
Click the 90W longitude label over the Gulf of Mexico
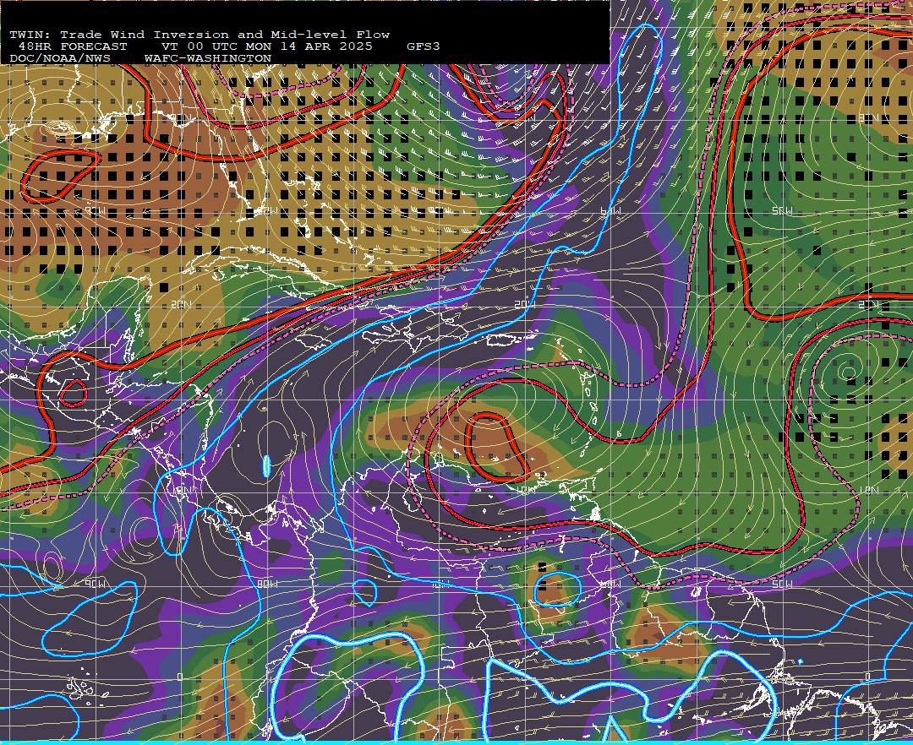click(95, 210)
